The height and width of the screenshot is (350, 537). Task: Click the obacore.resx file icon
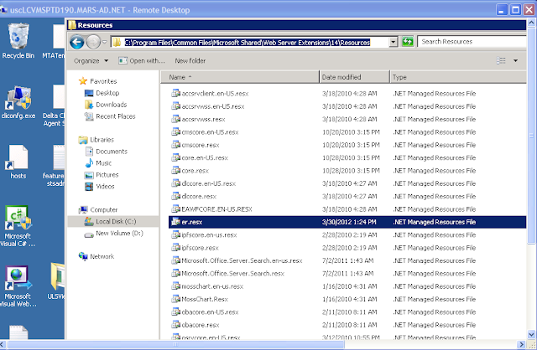175,325
